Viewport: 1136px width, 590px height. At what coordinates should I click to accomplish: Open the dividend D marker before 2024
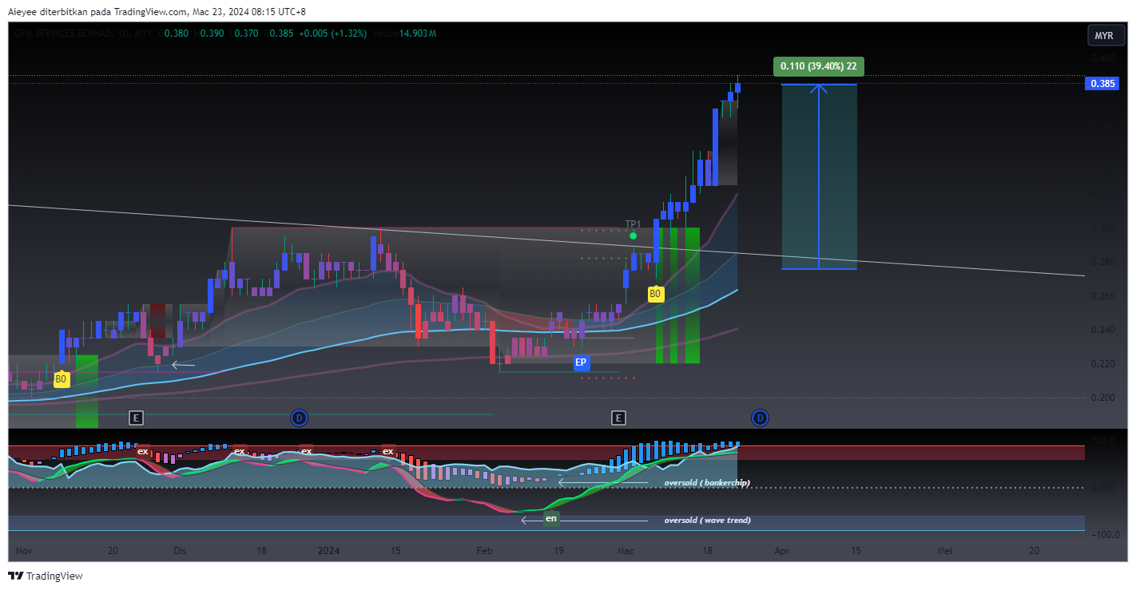click(299, 417)
